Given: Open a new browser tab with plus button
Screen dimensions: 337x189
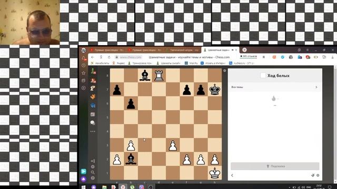Looking at the screenshot, I should 244,50.
